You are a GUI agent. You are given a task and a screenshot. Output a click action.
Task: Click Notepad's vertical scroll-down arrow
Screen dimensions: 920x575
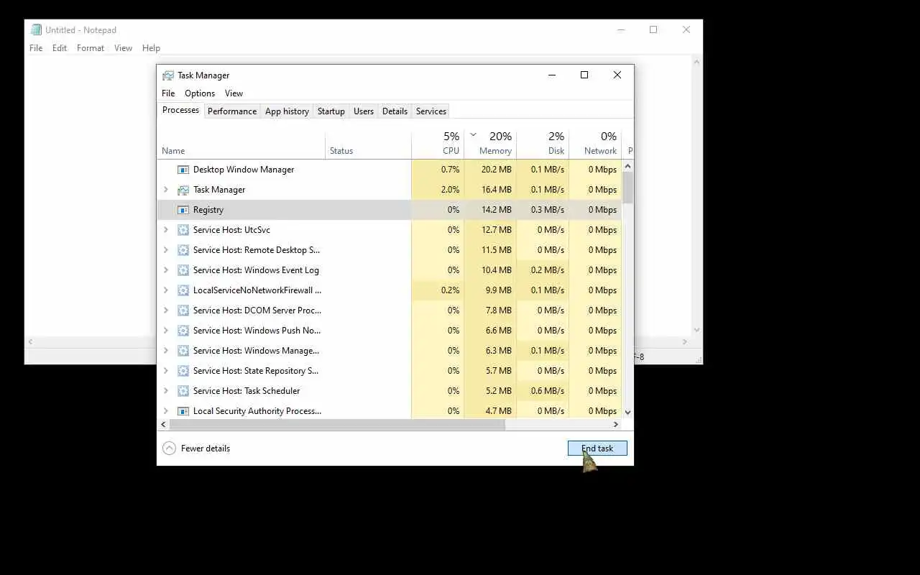tap(696, 329)
